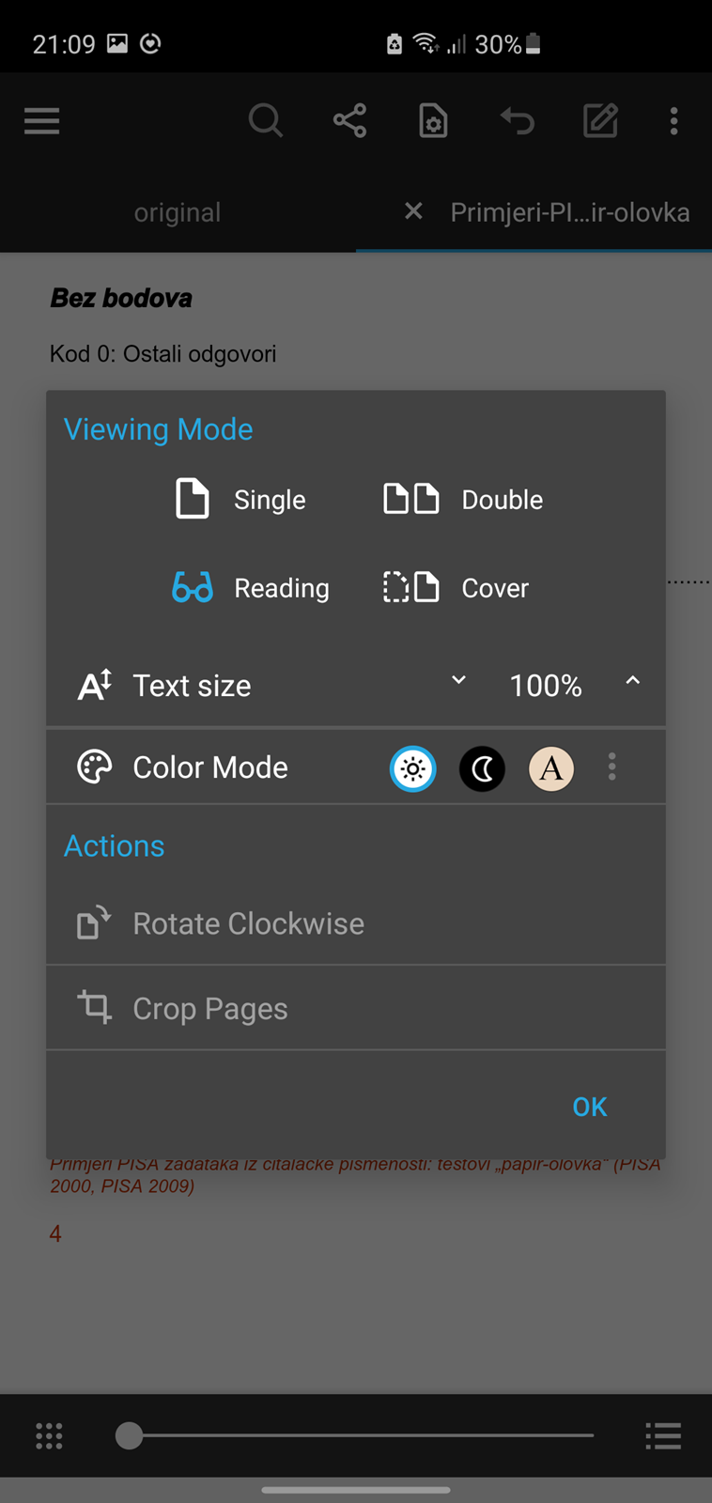Decrease text size with down chevron

tap(458, 680)
